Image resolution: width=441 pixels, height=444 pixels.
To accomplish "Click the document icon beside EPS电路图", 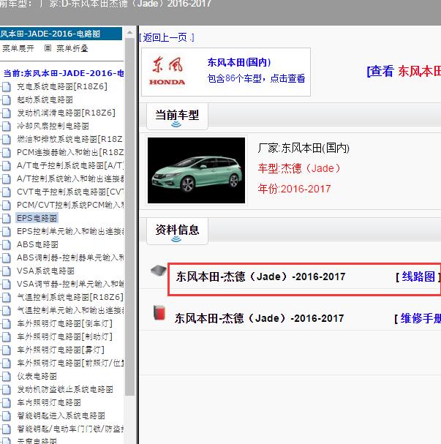I will [7, 218].
